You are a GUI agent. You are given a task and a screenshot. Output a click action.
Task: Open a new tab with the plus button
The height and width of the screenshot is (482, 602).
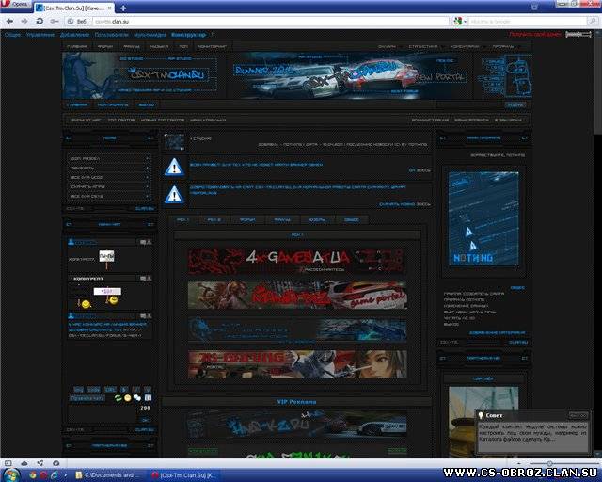124,8
